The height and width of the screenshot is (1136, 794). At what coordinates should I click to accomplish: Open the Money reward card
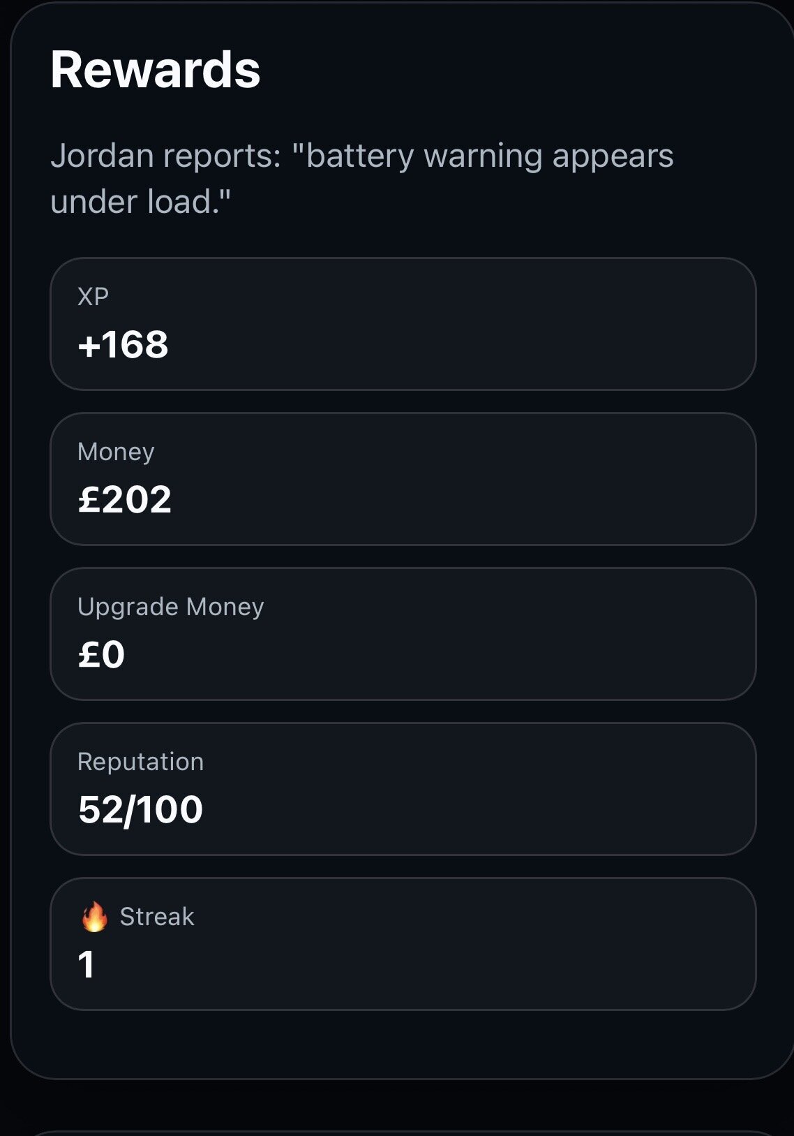click(x=403, y=479)
